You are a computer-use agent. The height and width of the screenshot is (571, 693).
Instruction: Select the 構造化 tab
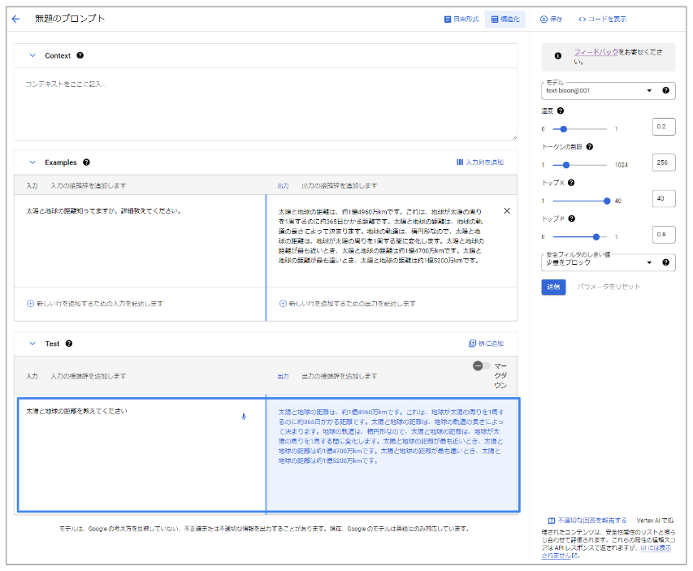505,19
